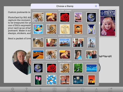Image resolution: width=123 pixels, height=92 pixels.
Task: Choose the red rose stamp in Built-in Stamps
Action: (x=52, y=68)
